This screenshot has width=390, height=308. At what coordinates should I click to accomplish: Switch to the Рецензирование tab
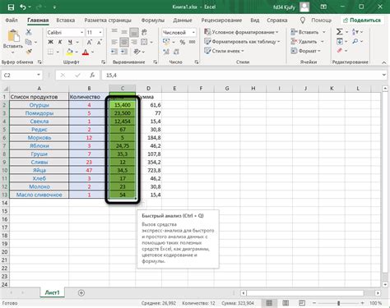pyautogui.click(x=221, y=21)
